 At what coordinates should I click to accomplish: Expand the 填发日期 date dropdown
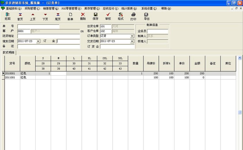38,41
